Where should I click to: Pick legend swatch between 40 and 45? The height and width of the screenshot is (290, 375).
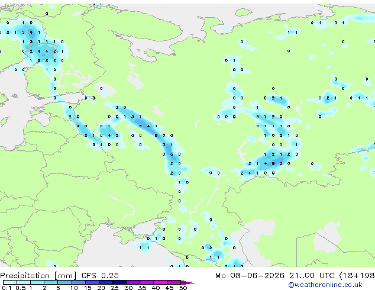tap(160, 282)
